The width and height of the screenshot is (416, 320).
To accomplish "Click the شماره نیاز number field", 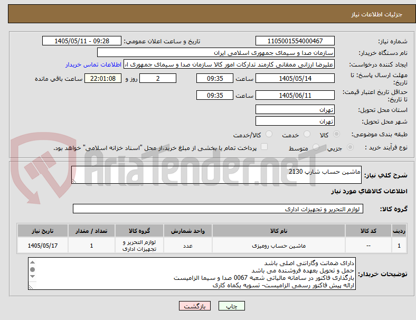I will (295, 41).
